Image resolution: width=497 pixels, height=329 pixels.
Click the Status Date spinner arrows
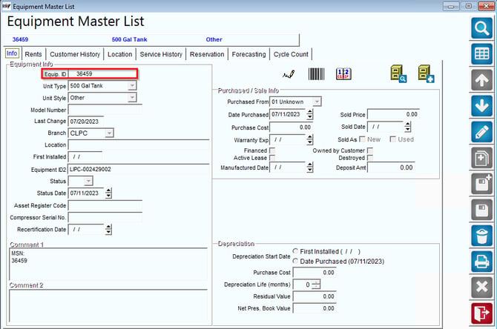point(108,193)
